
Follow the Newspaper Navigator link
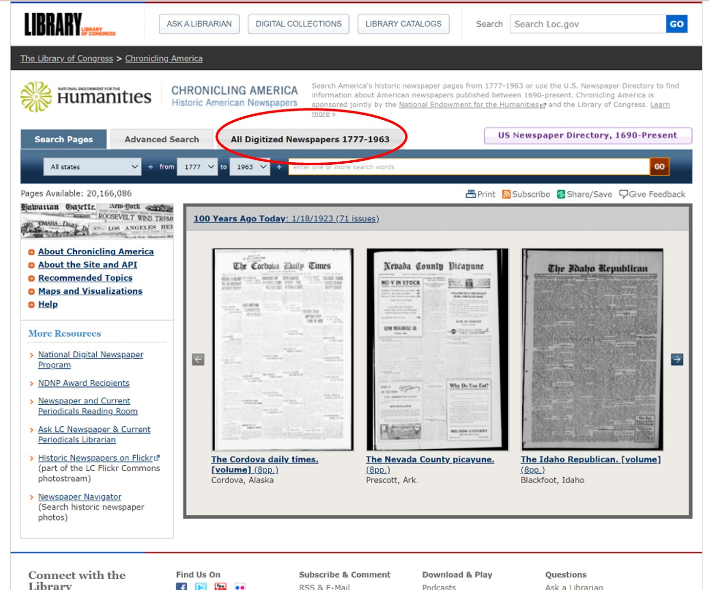point(79,497)
